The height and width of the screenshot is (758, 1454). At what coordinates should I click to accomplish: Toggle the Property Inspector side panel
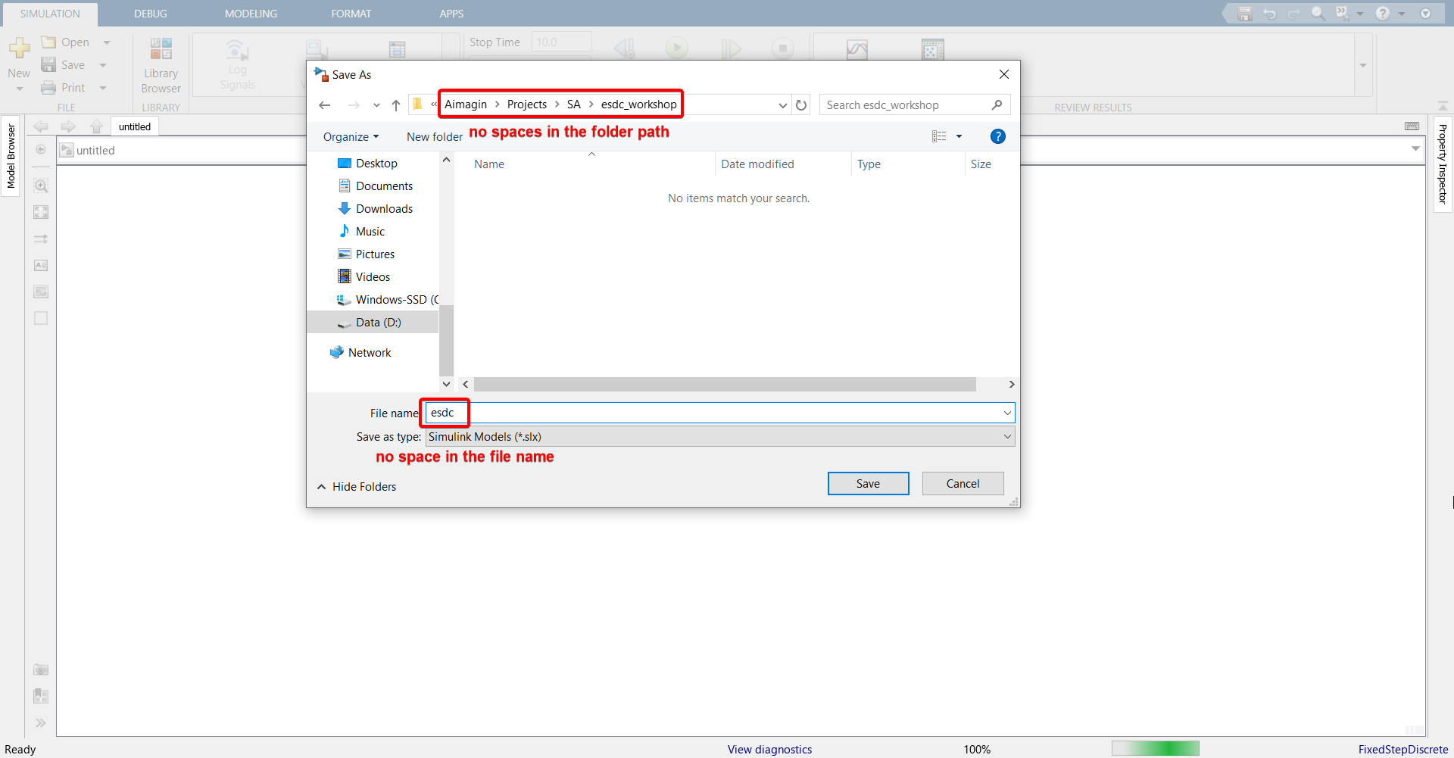1443,164
